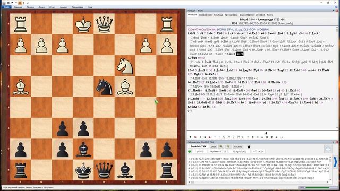
Task: Apply the '-+' black winning evaluation symbol
Action: 281,137
